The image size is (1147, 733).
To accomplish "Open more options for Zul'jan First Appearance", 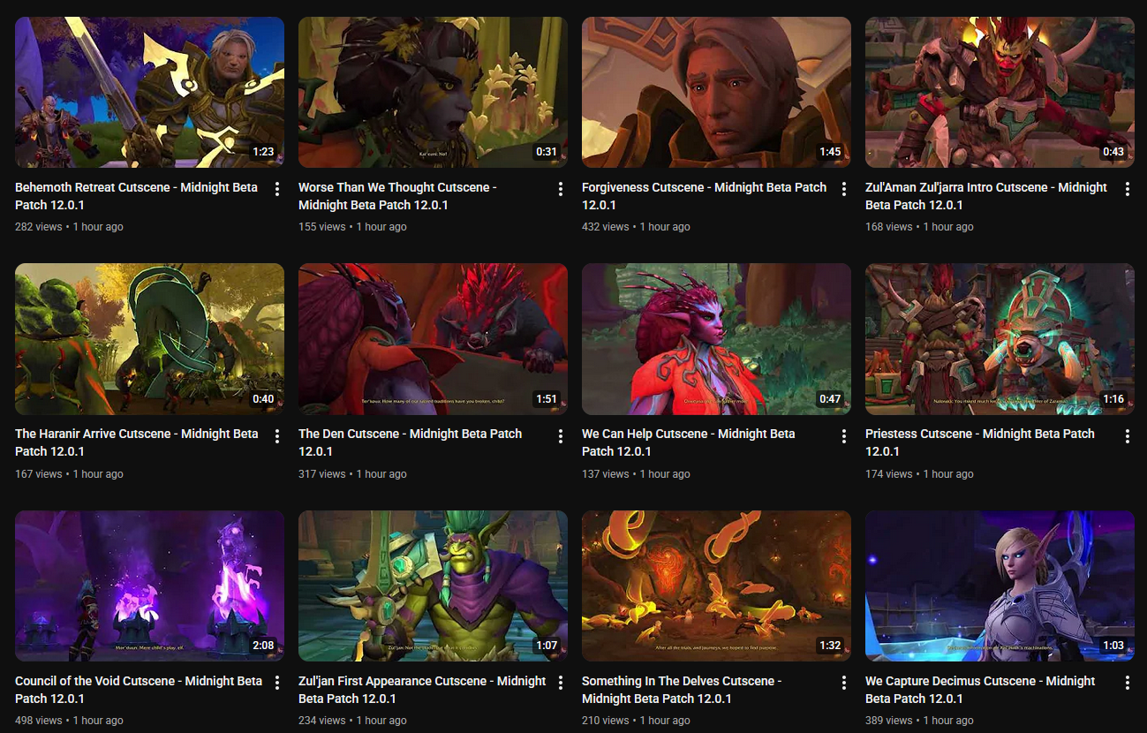I will (561, 683).
